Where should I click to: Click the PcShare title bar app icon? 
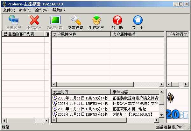4,4
